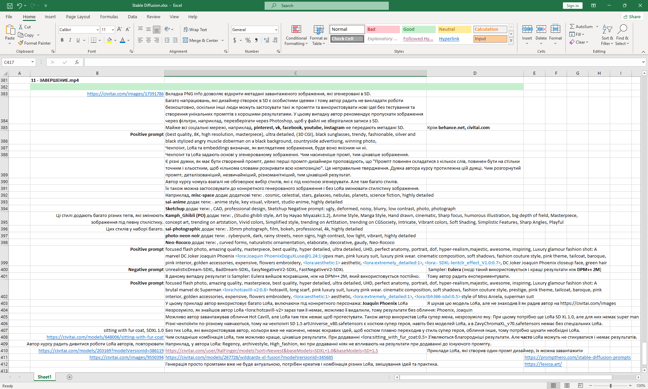The width and height of the screenshot is (648, 389).
Task: Switch to the Page Layout tab
Action: (78, 17)
